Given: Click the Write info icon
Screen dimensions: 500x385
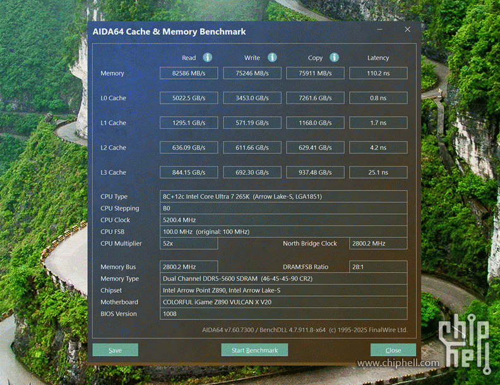Looking at the screenshot, I should pyautogui.click(x=272, y=57).
